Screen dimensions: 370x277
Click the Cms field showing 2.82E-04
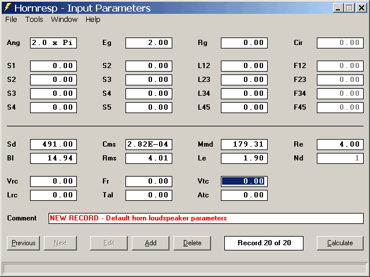[x=149, y=144]
